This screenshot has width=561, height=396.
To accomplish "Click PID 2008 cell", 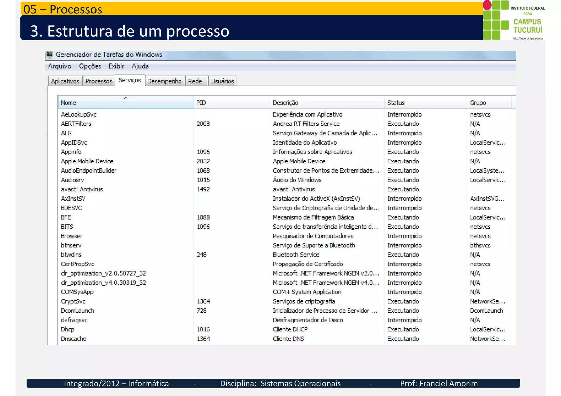I will 203,124.
